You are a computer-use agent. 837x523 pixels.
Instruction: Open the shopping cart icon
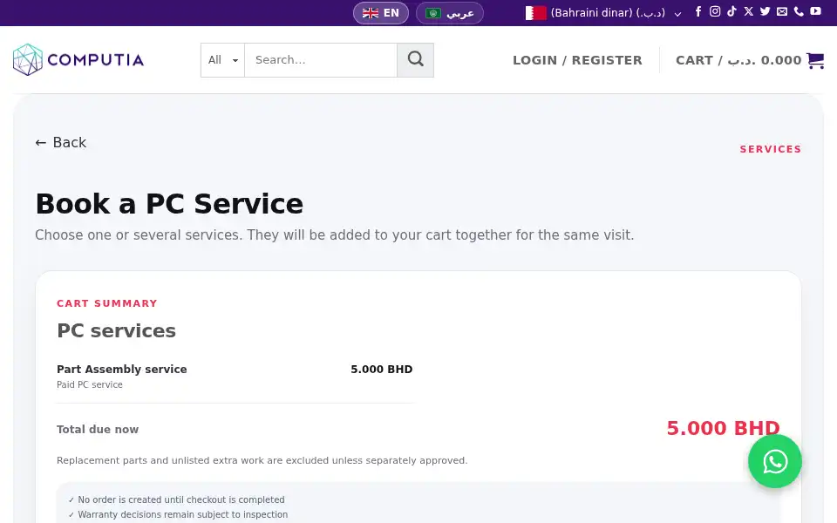[x=815, y=60]
